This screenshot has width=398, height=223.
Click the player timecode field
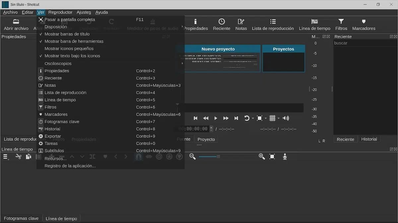[x=194, y=129]
